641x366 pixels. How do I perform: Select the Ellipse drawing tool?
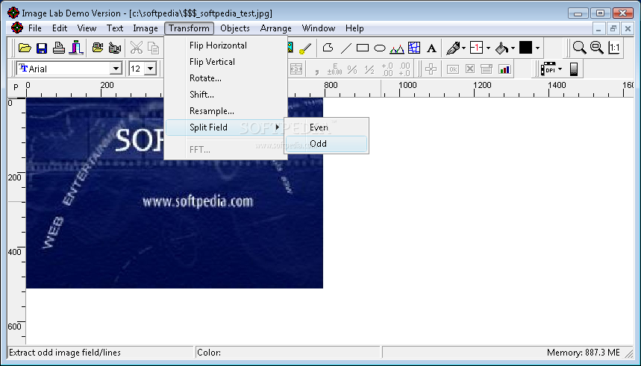click(380, 48)
